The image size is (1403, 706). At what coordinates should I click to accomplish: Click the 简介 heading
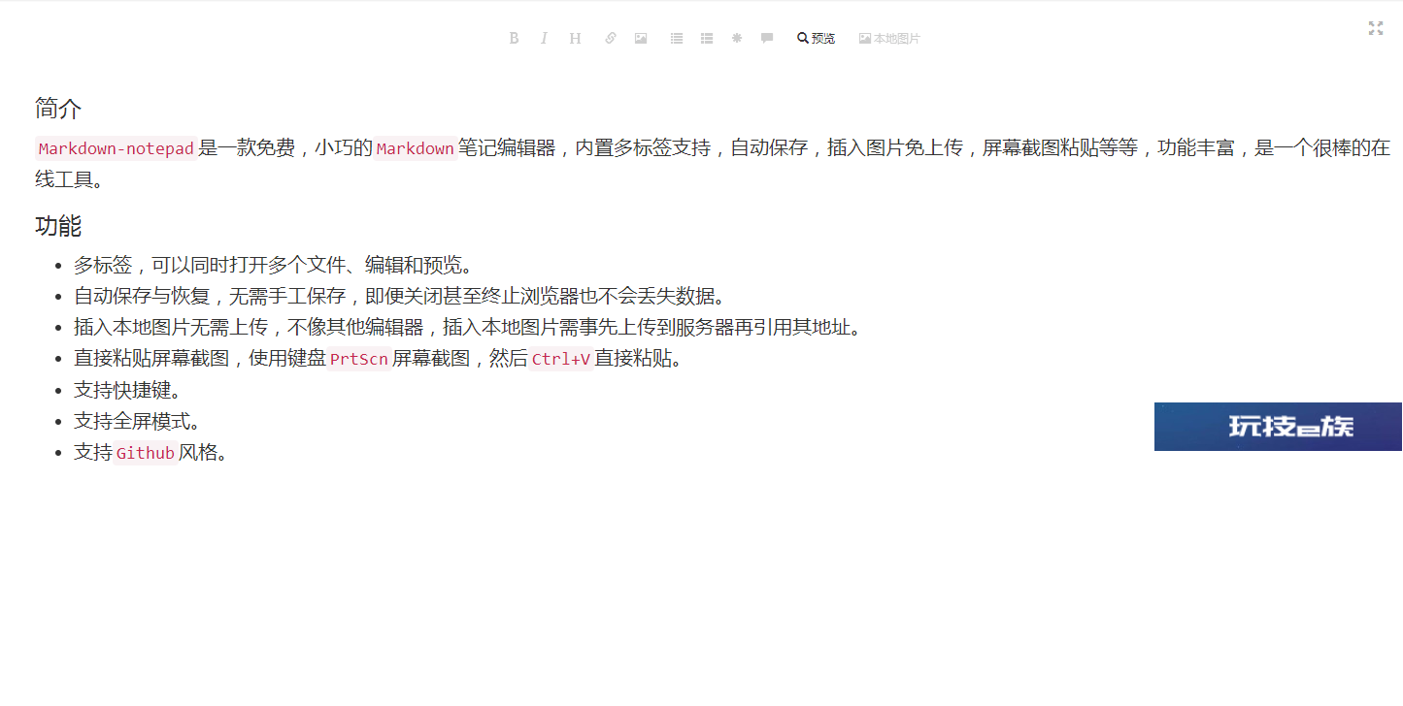tap(58, 109)
